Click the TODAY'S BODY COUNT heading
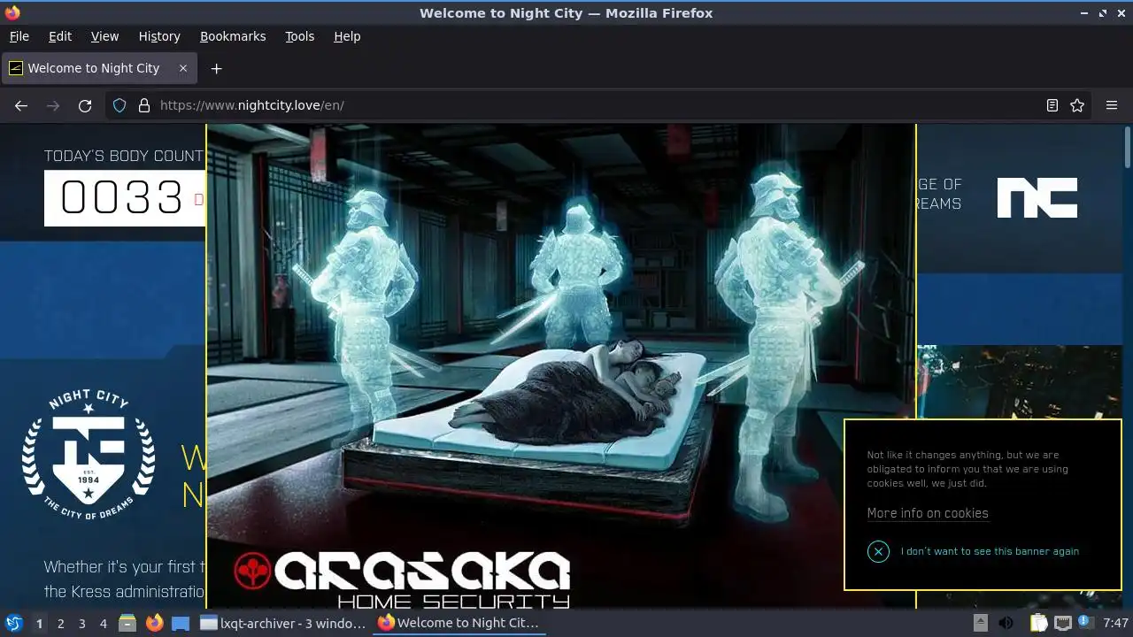The height and width of the screenshot is (637, 1133). 124,156
